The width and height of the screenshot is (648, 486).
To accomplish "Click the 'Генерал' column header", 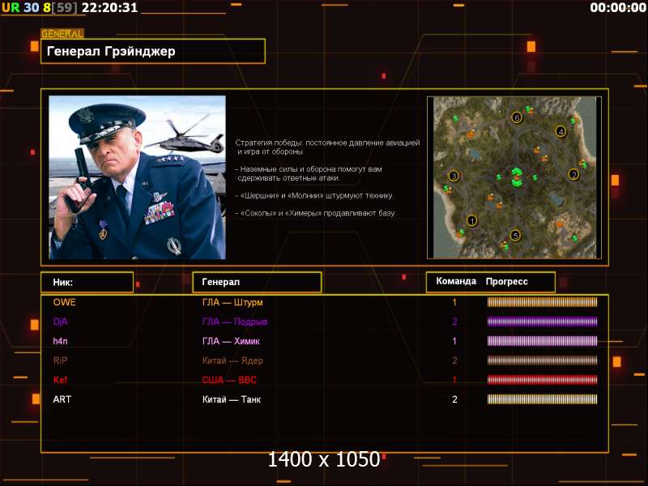I will tap(256, 282).
